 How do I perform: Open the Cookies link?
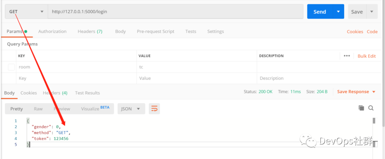355,32
